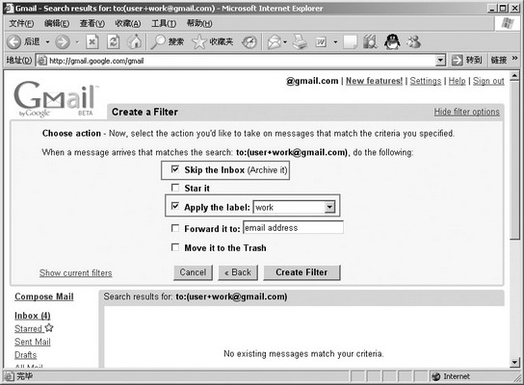The width and height of the screenshot is (524, 385).
Task: Open Favorites star toolbar icon
Action: (x=199, y=42)
